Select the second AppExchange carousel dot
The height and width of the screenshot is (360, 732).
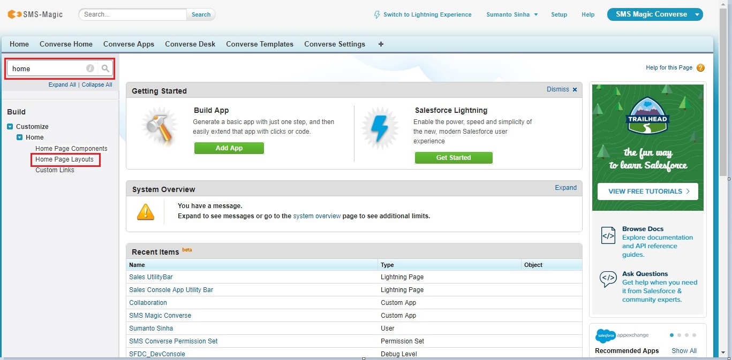pyautogui.click(x=680, y=335)
